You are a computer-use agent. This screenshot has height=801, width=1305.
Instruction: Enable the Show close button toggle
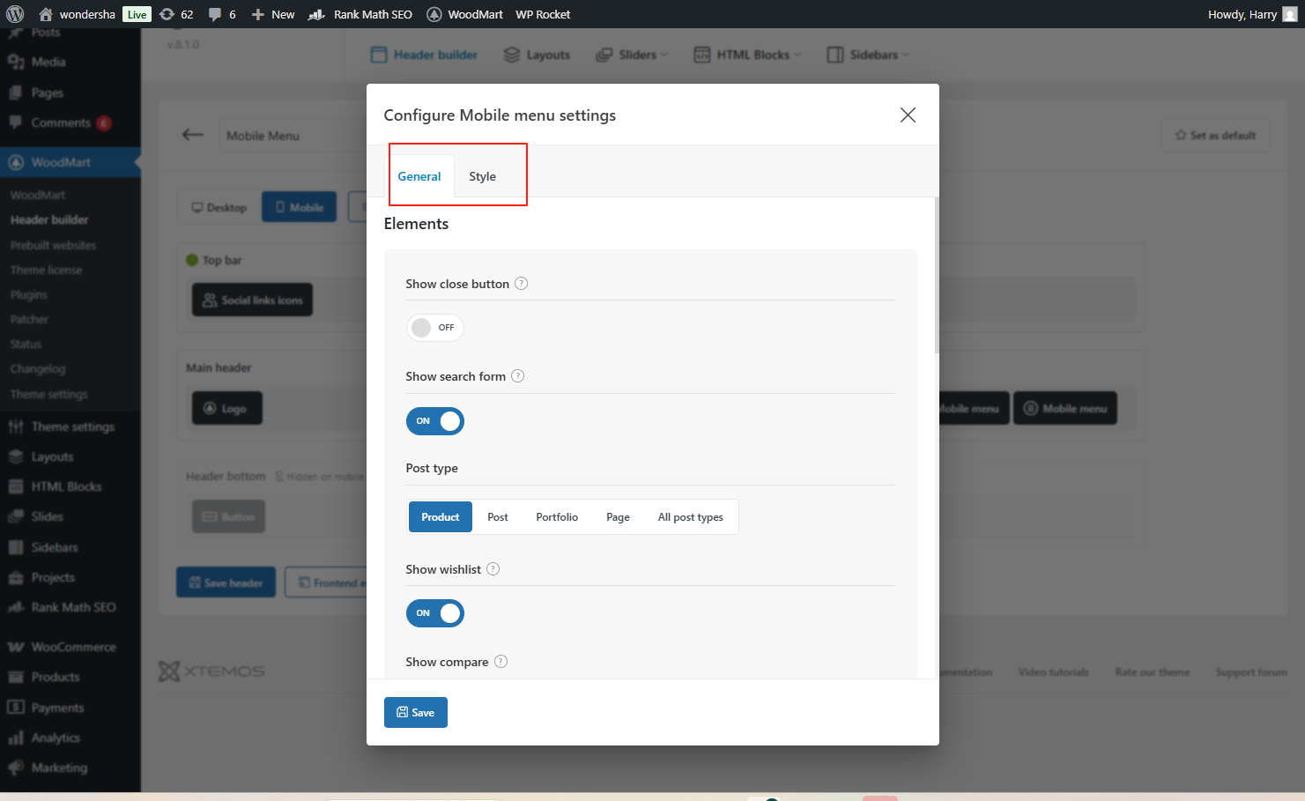pyautogui.click(x=434, y=328)
